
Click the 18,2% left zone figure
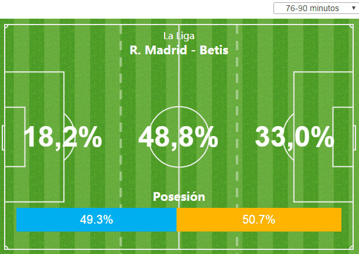coord(63,138)
